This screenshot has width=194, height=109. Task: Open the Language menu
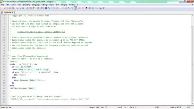point(36,5)
